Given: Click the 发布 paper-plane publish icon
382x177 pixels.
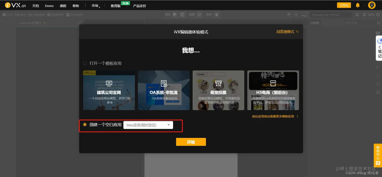Looking at the screenshot, I should [x=216, y=15].
